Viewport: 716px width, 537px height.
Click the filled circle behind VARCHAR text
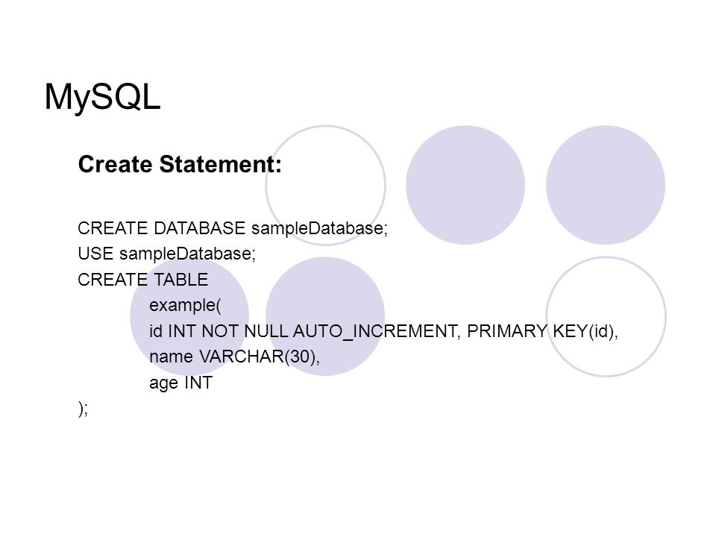[325, 316]
